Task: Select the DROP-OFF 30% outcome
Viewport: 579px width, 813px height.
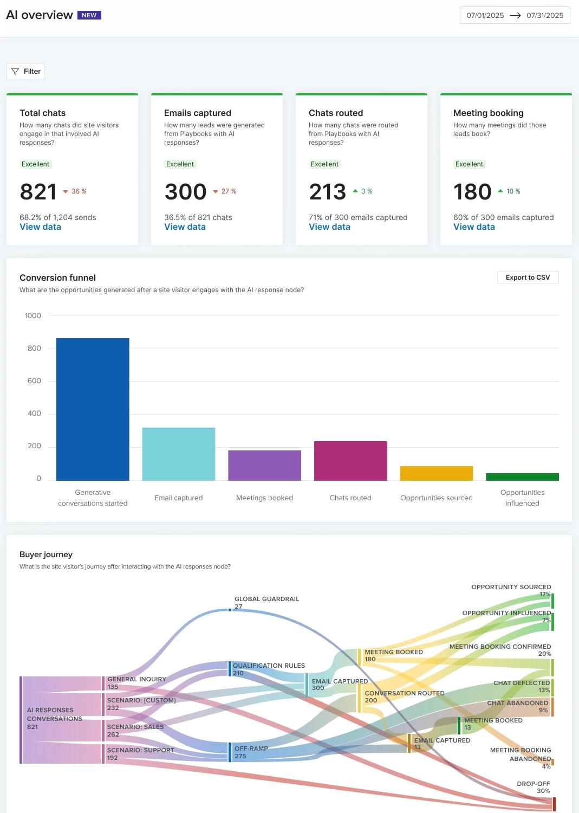Action: click(x=554, y=804)
